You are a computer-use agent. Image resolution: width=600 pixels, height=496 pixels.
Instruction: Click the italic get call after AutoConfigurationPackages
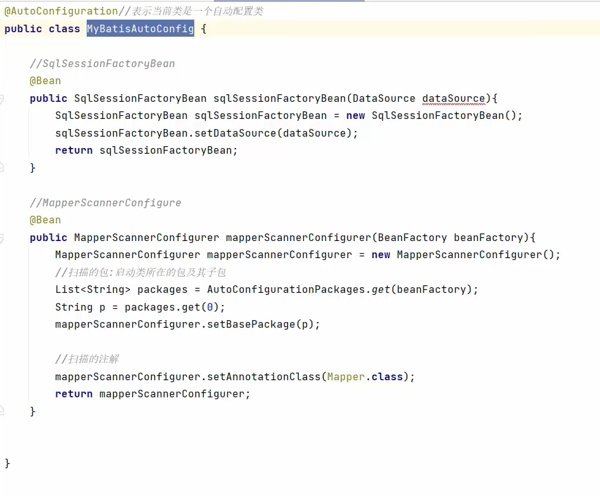tap(381, 290)
